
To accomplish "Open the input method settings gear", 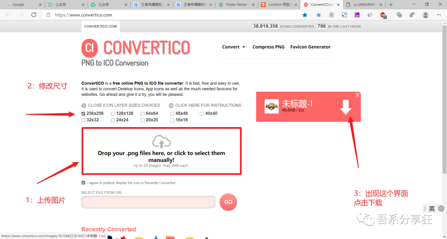I will click(441, 208).
